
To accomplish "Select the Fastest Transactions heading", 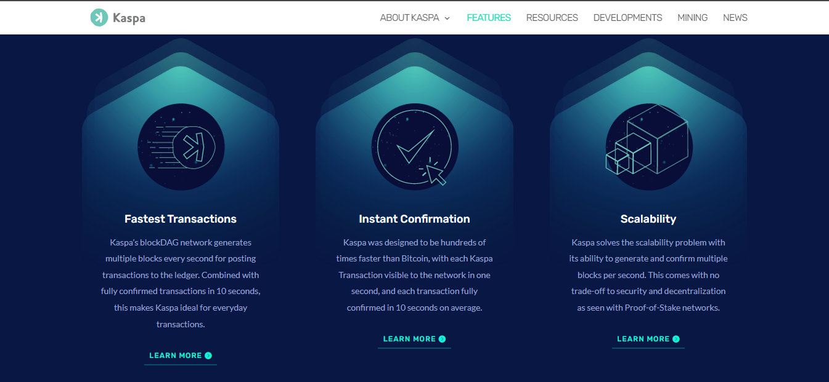I will pos(181,219).
